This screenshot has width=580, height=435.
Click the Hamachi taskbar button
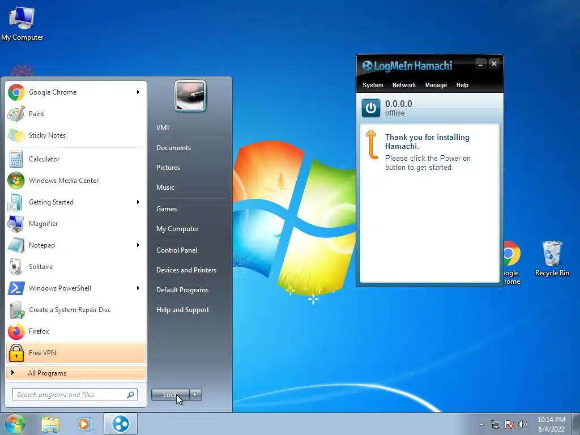(121, 424)
